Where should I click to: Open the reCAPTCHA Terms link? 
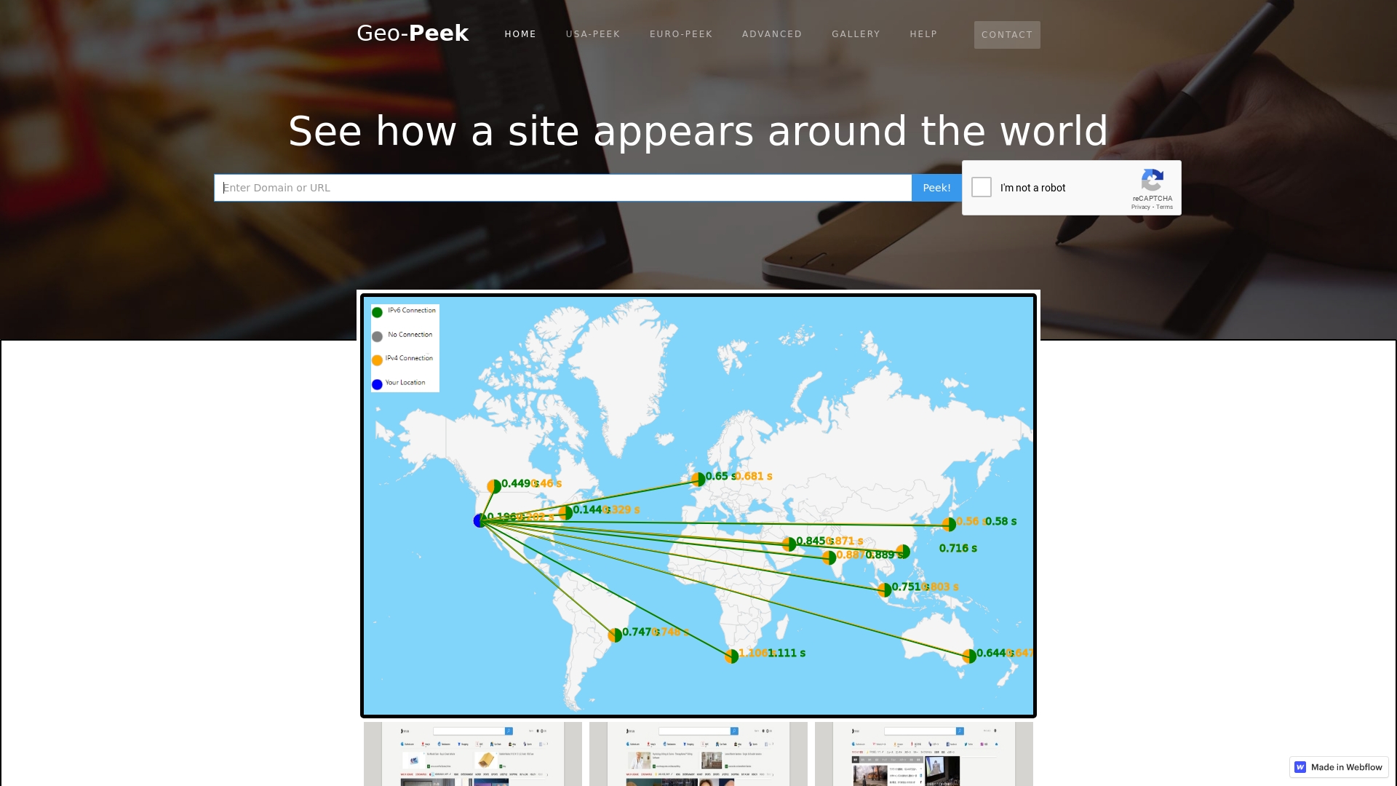pos(1165,207)
